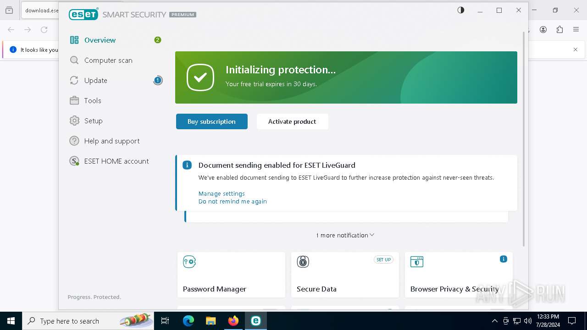
Task: Click Buy subscription button
Action: point(212,121)
